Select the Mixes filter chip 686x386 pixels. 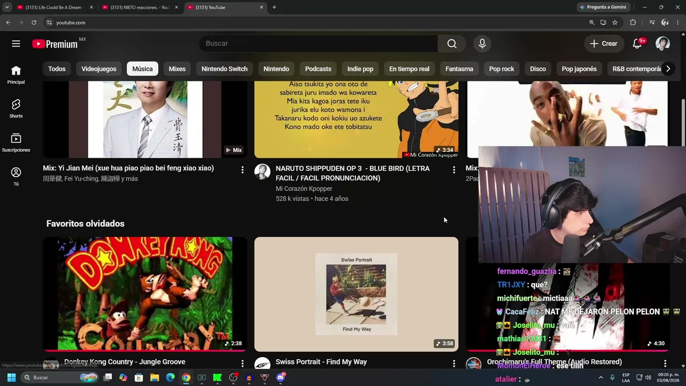(177, 69)
